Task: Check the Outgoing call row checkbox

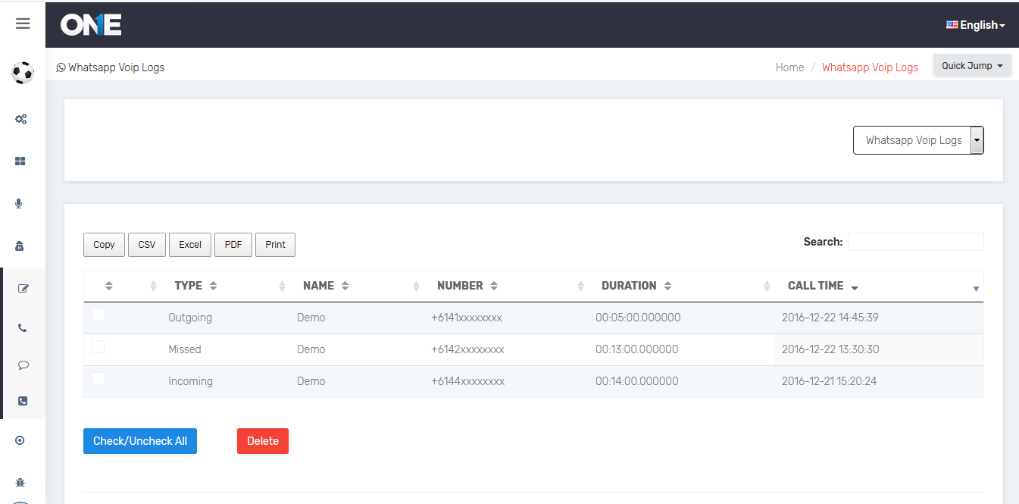Action: click(x=98, y=315)
